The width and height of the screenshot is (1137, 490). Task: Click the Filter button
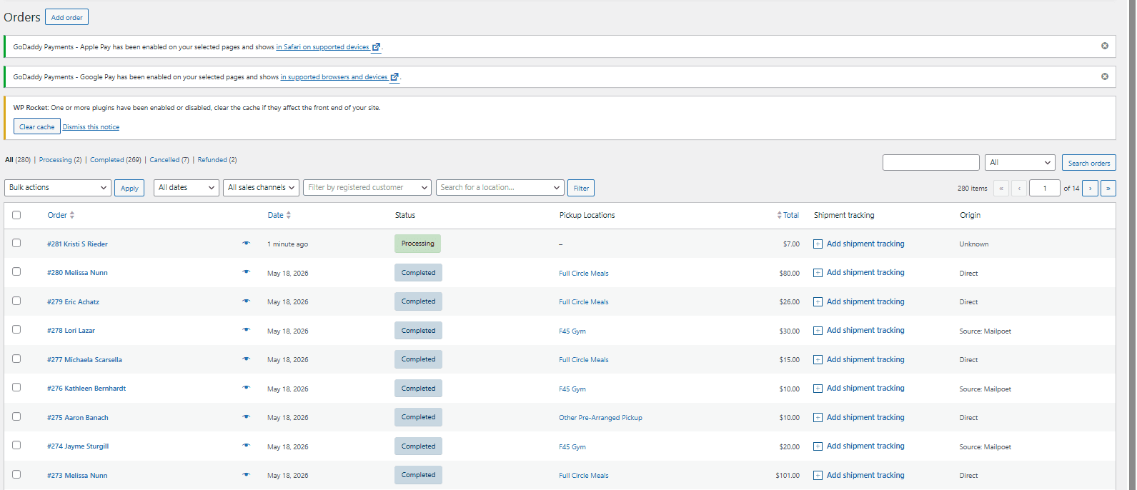tap(581, 188)
